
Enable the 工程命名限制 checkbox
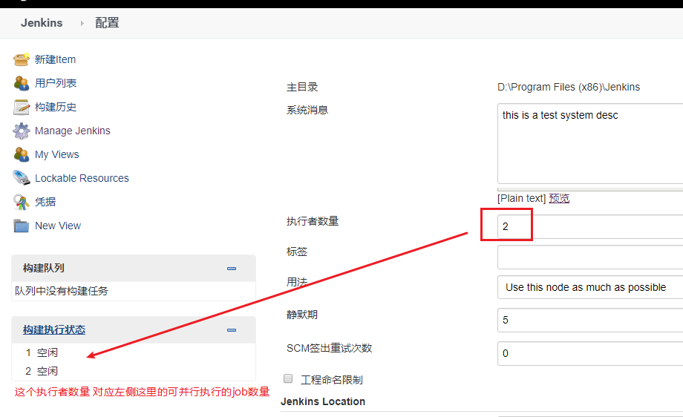pyautogui.click(x=288, y=378)
